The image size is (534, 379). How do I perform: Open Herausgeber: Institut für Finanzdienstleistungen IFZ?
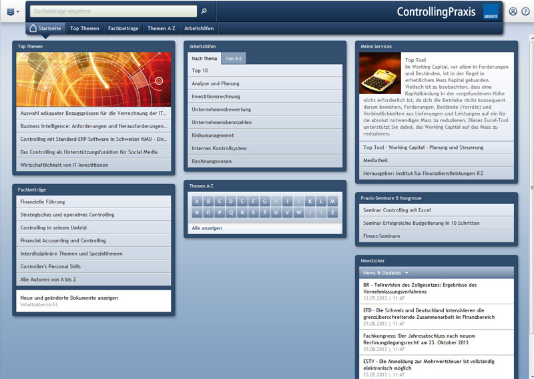click(437, 173)
